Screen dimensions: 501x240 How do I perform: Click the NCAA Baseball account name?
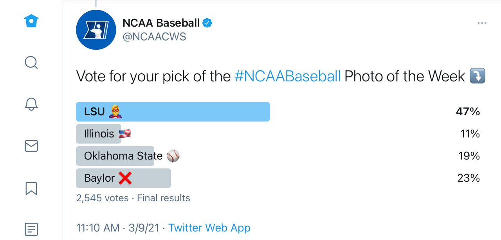click(x=161, y=23)
